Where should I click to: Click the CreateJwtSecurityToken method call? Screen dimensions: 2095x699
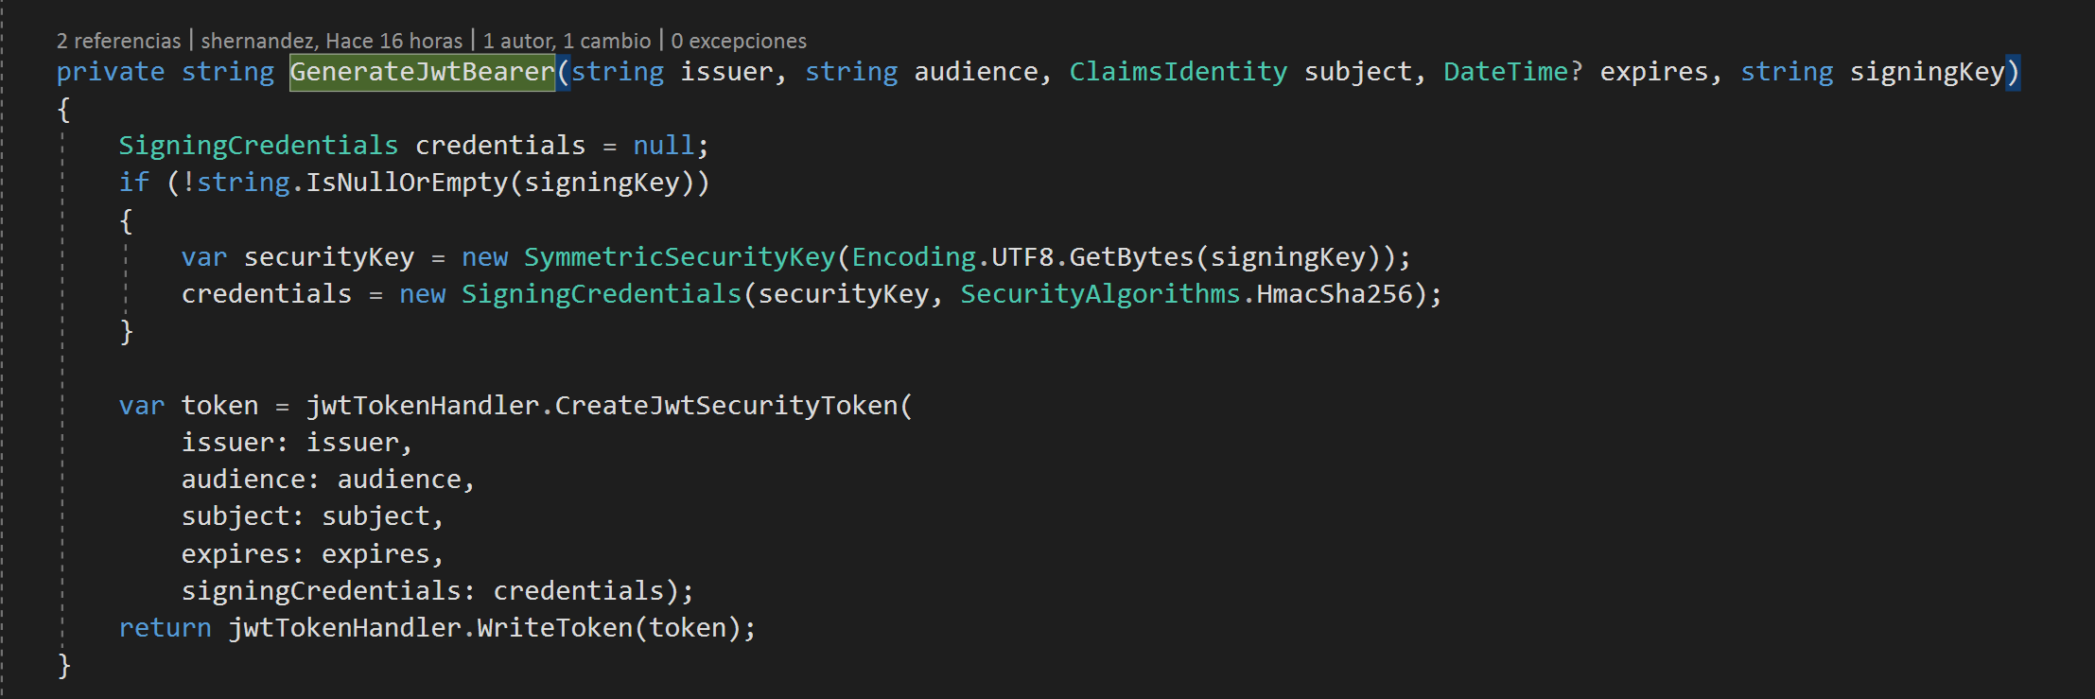[726, 406]
